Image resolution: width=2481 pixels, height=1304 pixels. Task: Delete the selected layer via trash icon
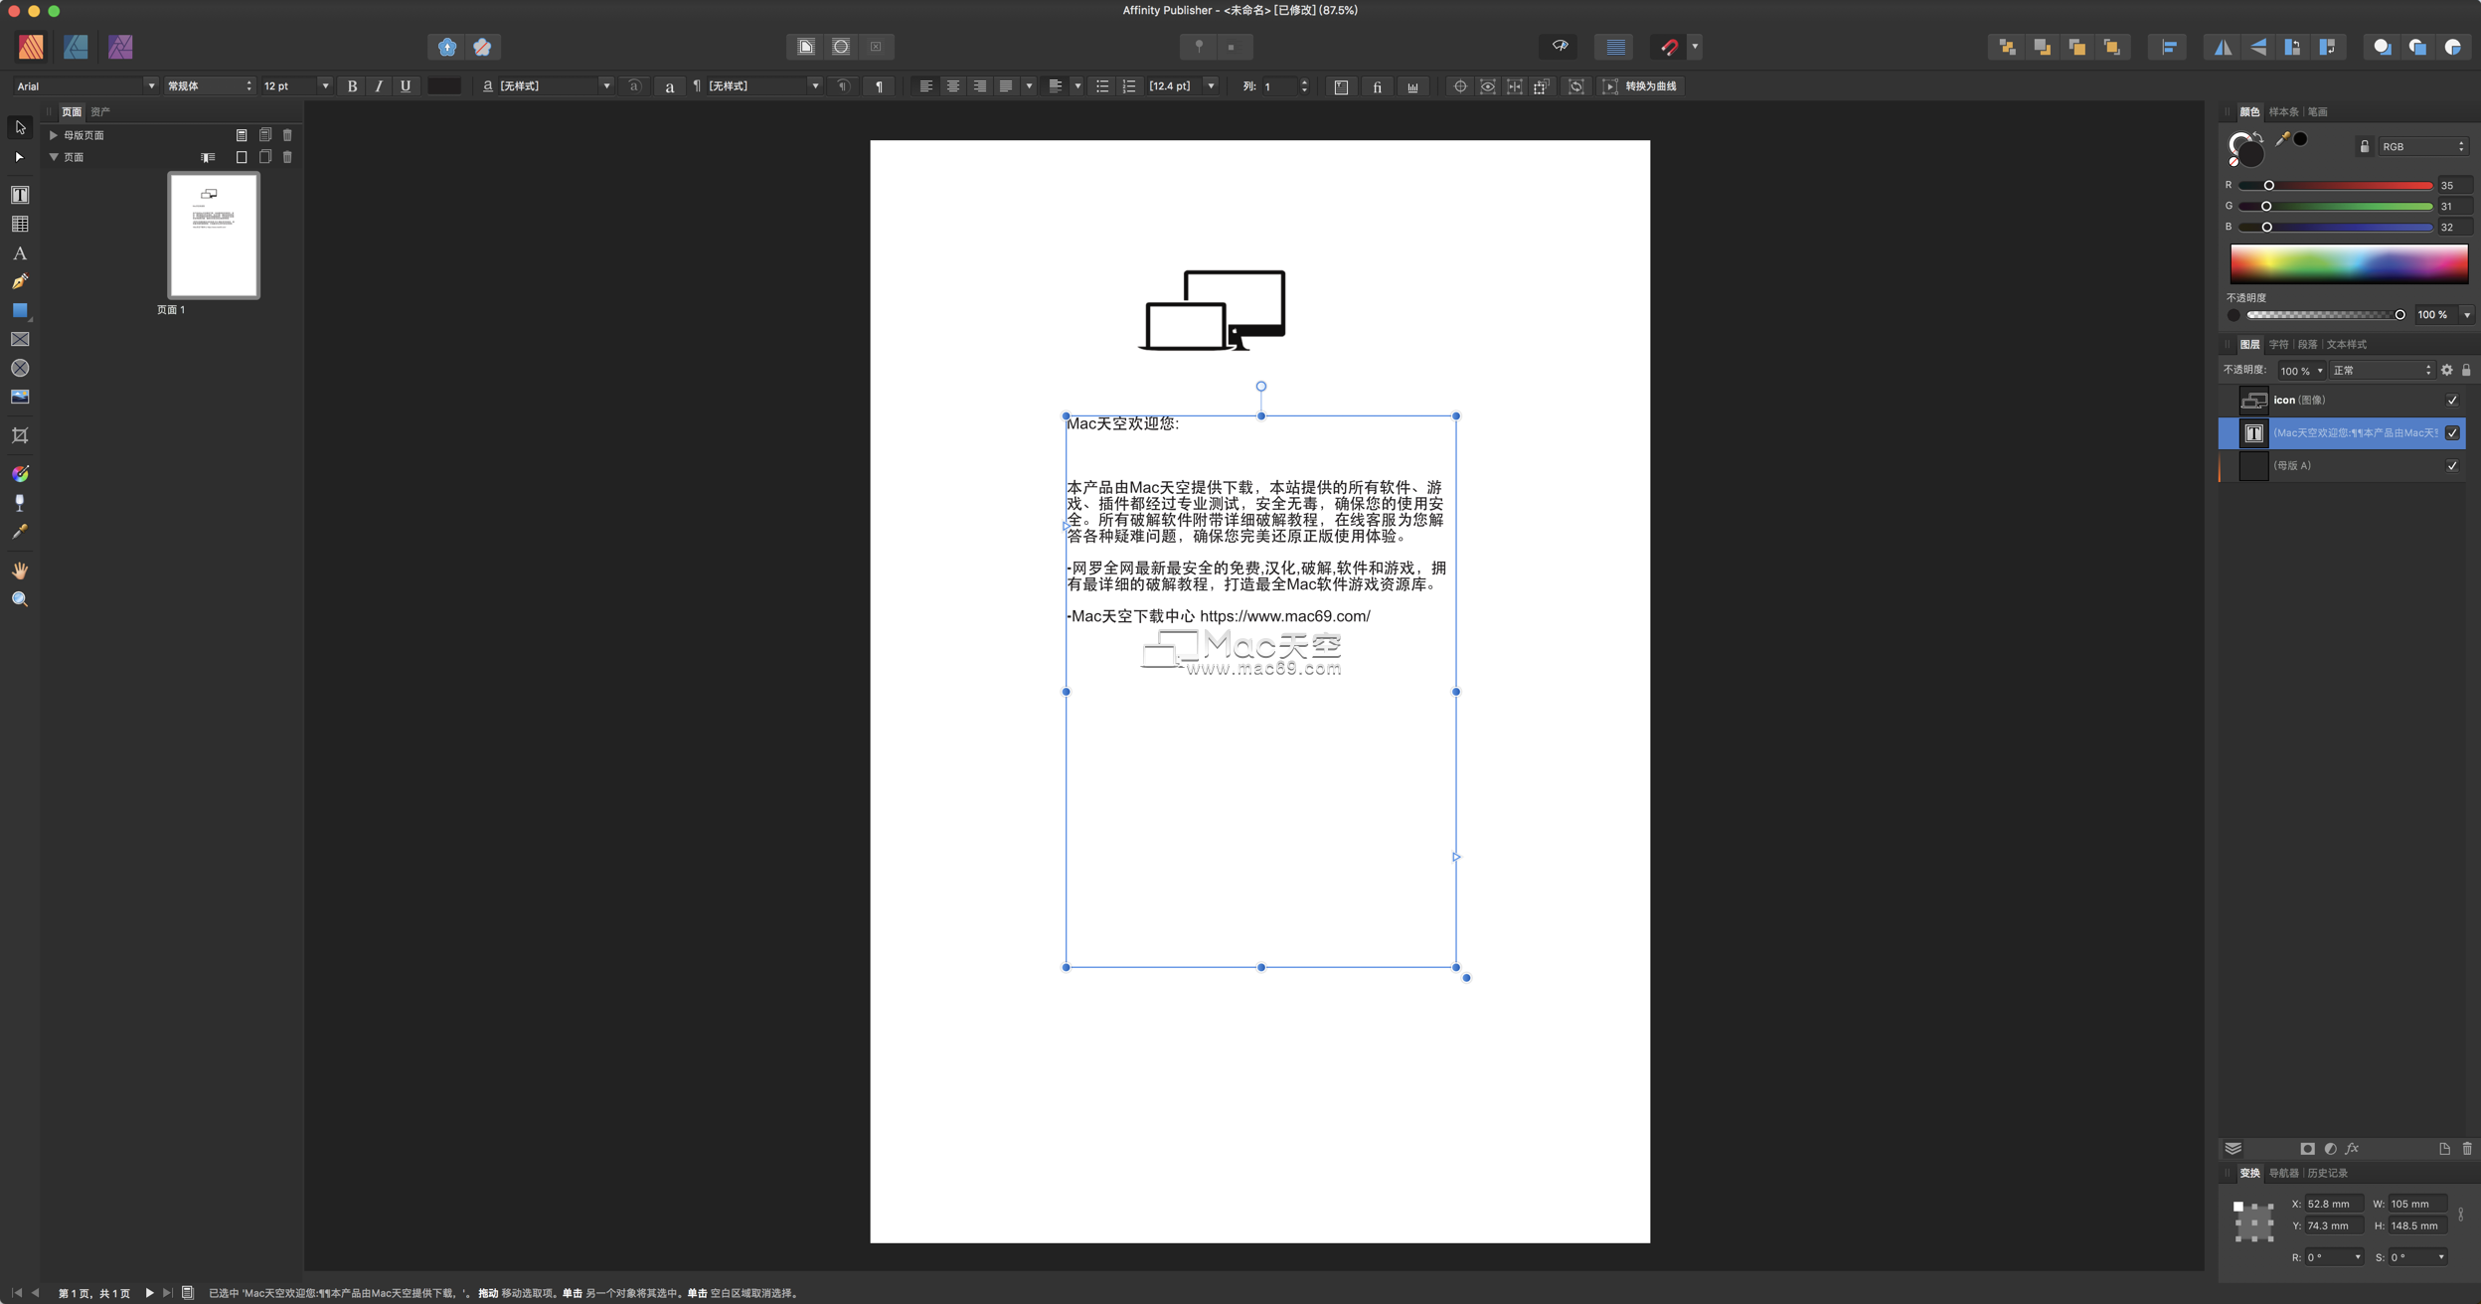click(2467, 1149)
